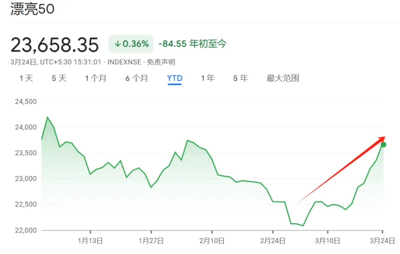Open the 6 个月 chart view

pyautogui.click(x=137, y=78)
